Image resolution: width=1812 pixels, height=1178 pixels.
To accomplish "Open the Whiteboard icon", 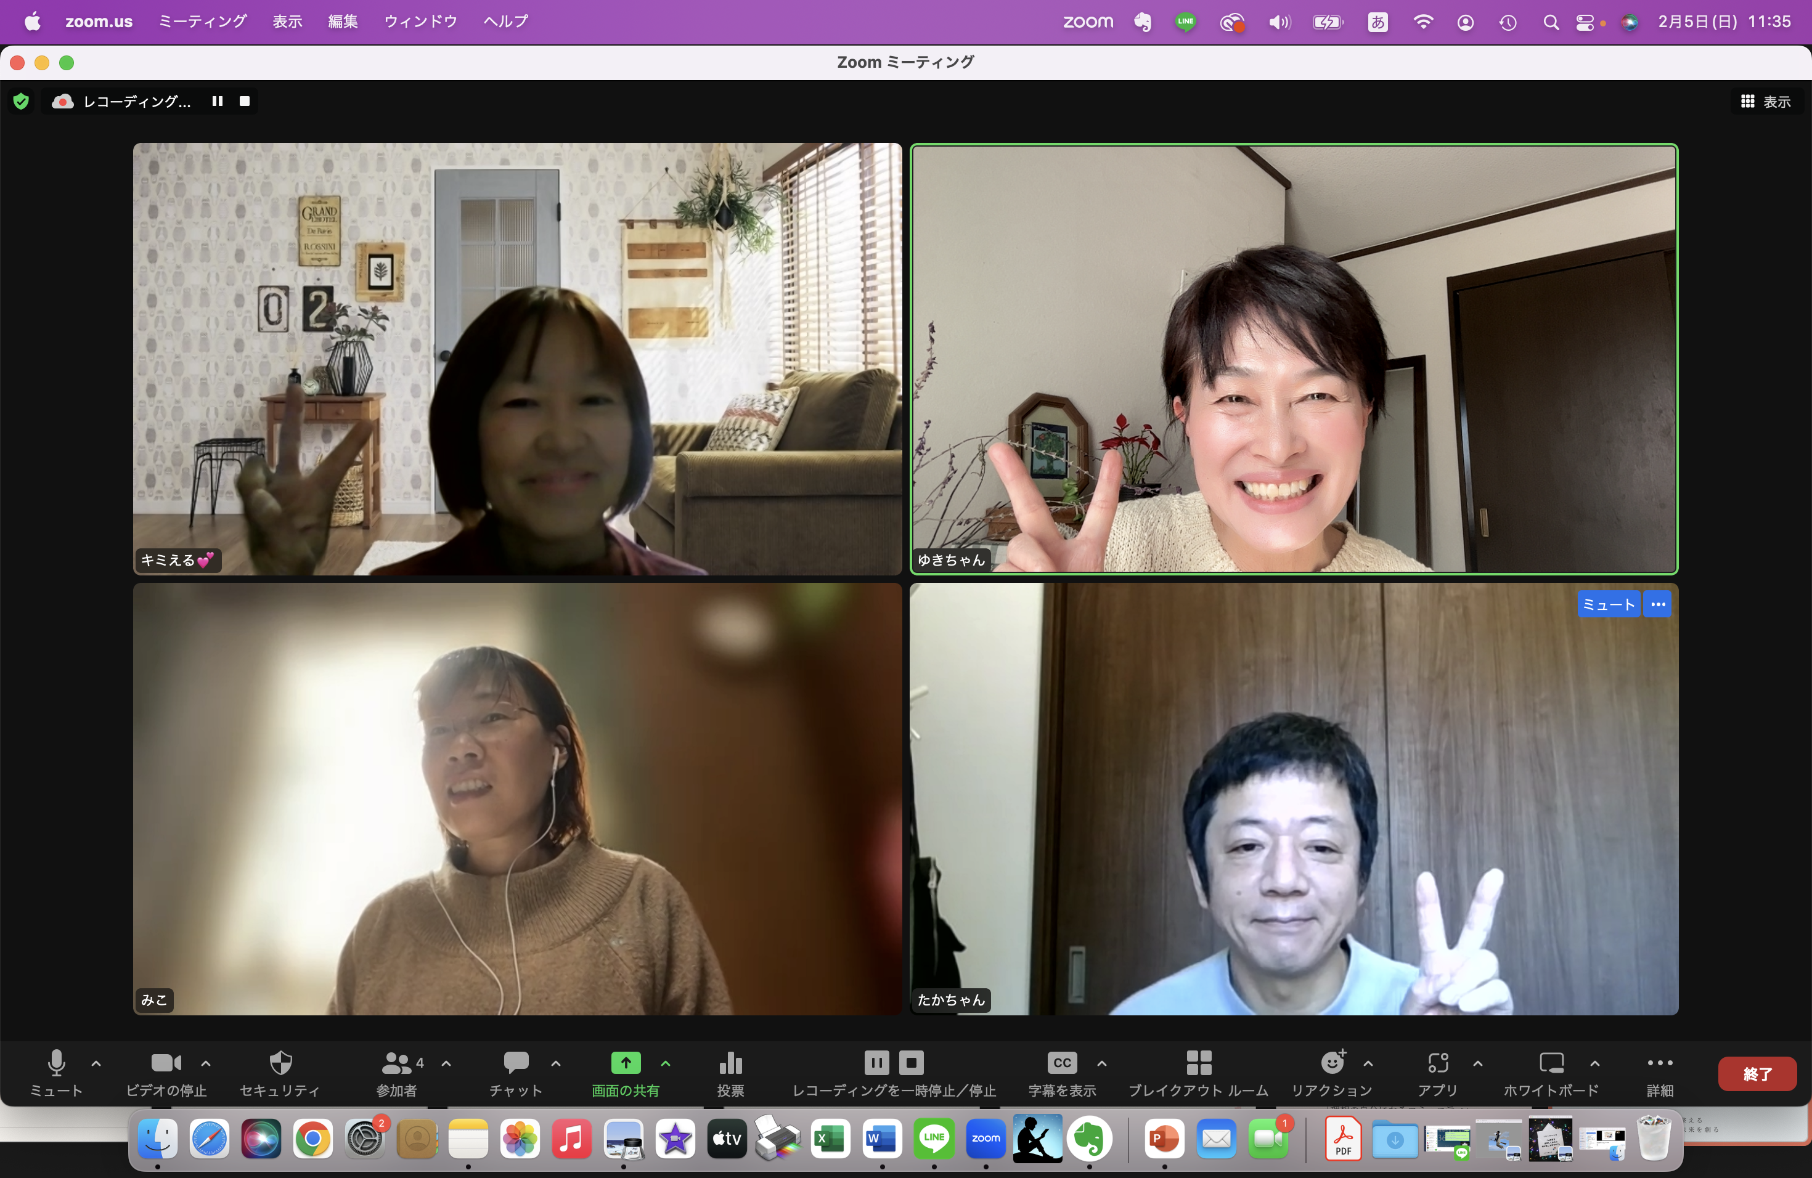I will click(x=1551, y=1062).
